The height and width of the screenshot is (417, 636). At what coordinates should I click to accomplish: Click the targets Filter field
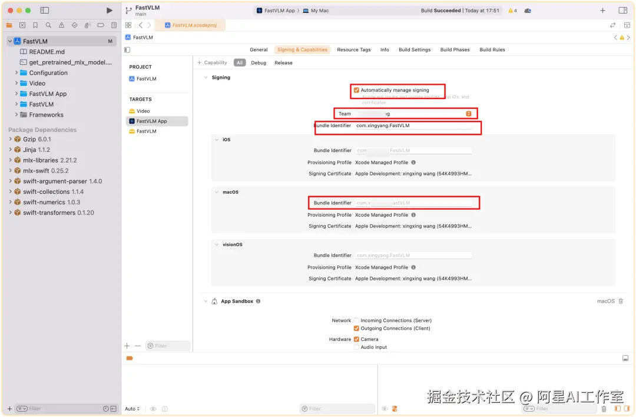(x=168, y=346)
